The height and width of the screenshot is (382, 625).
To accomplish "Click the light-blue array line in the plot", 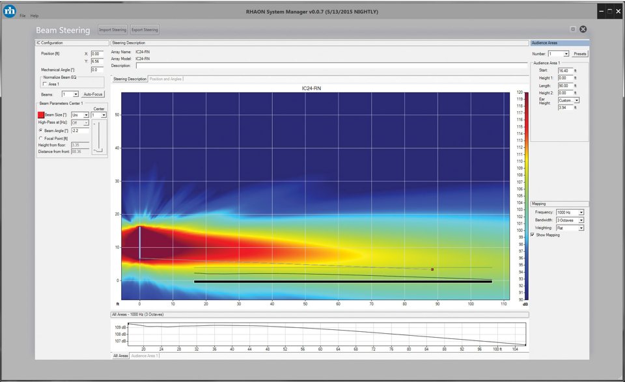I will 139,243.
